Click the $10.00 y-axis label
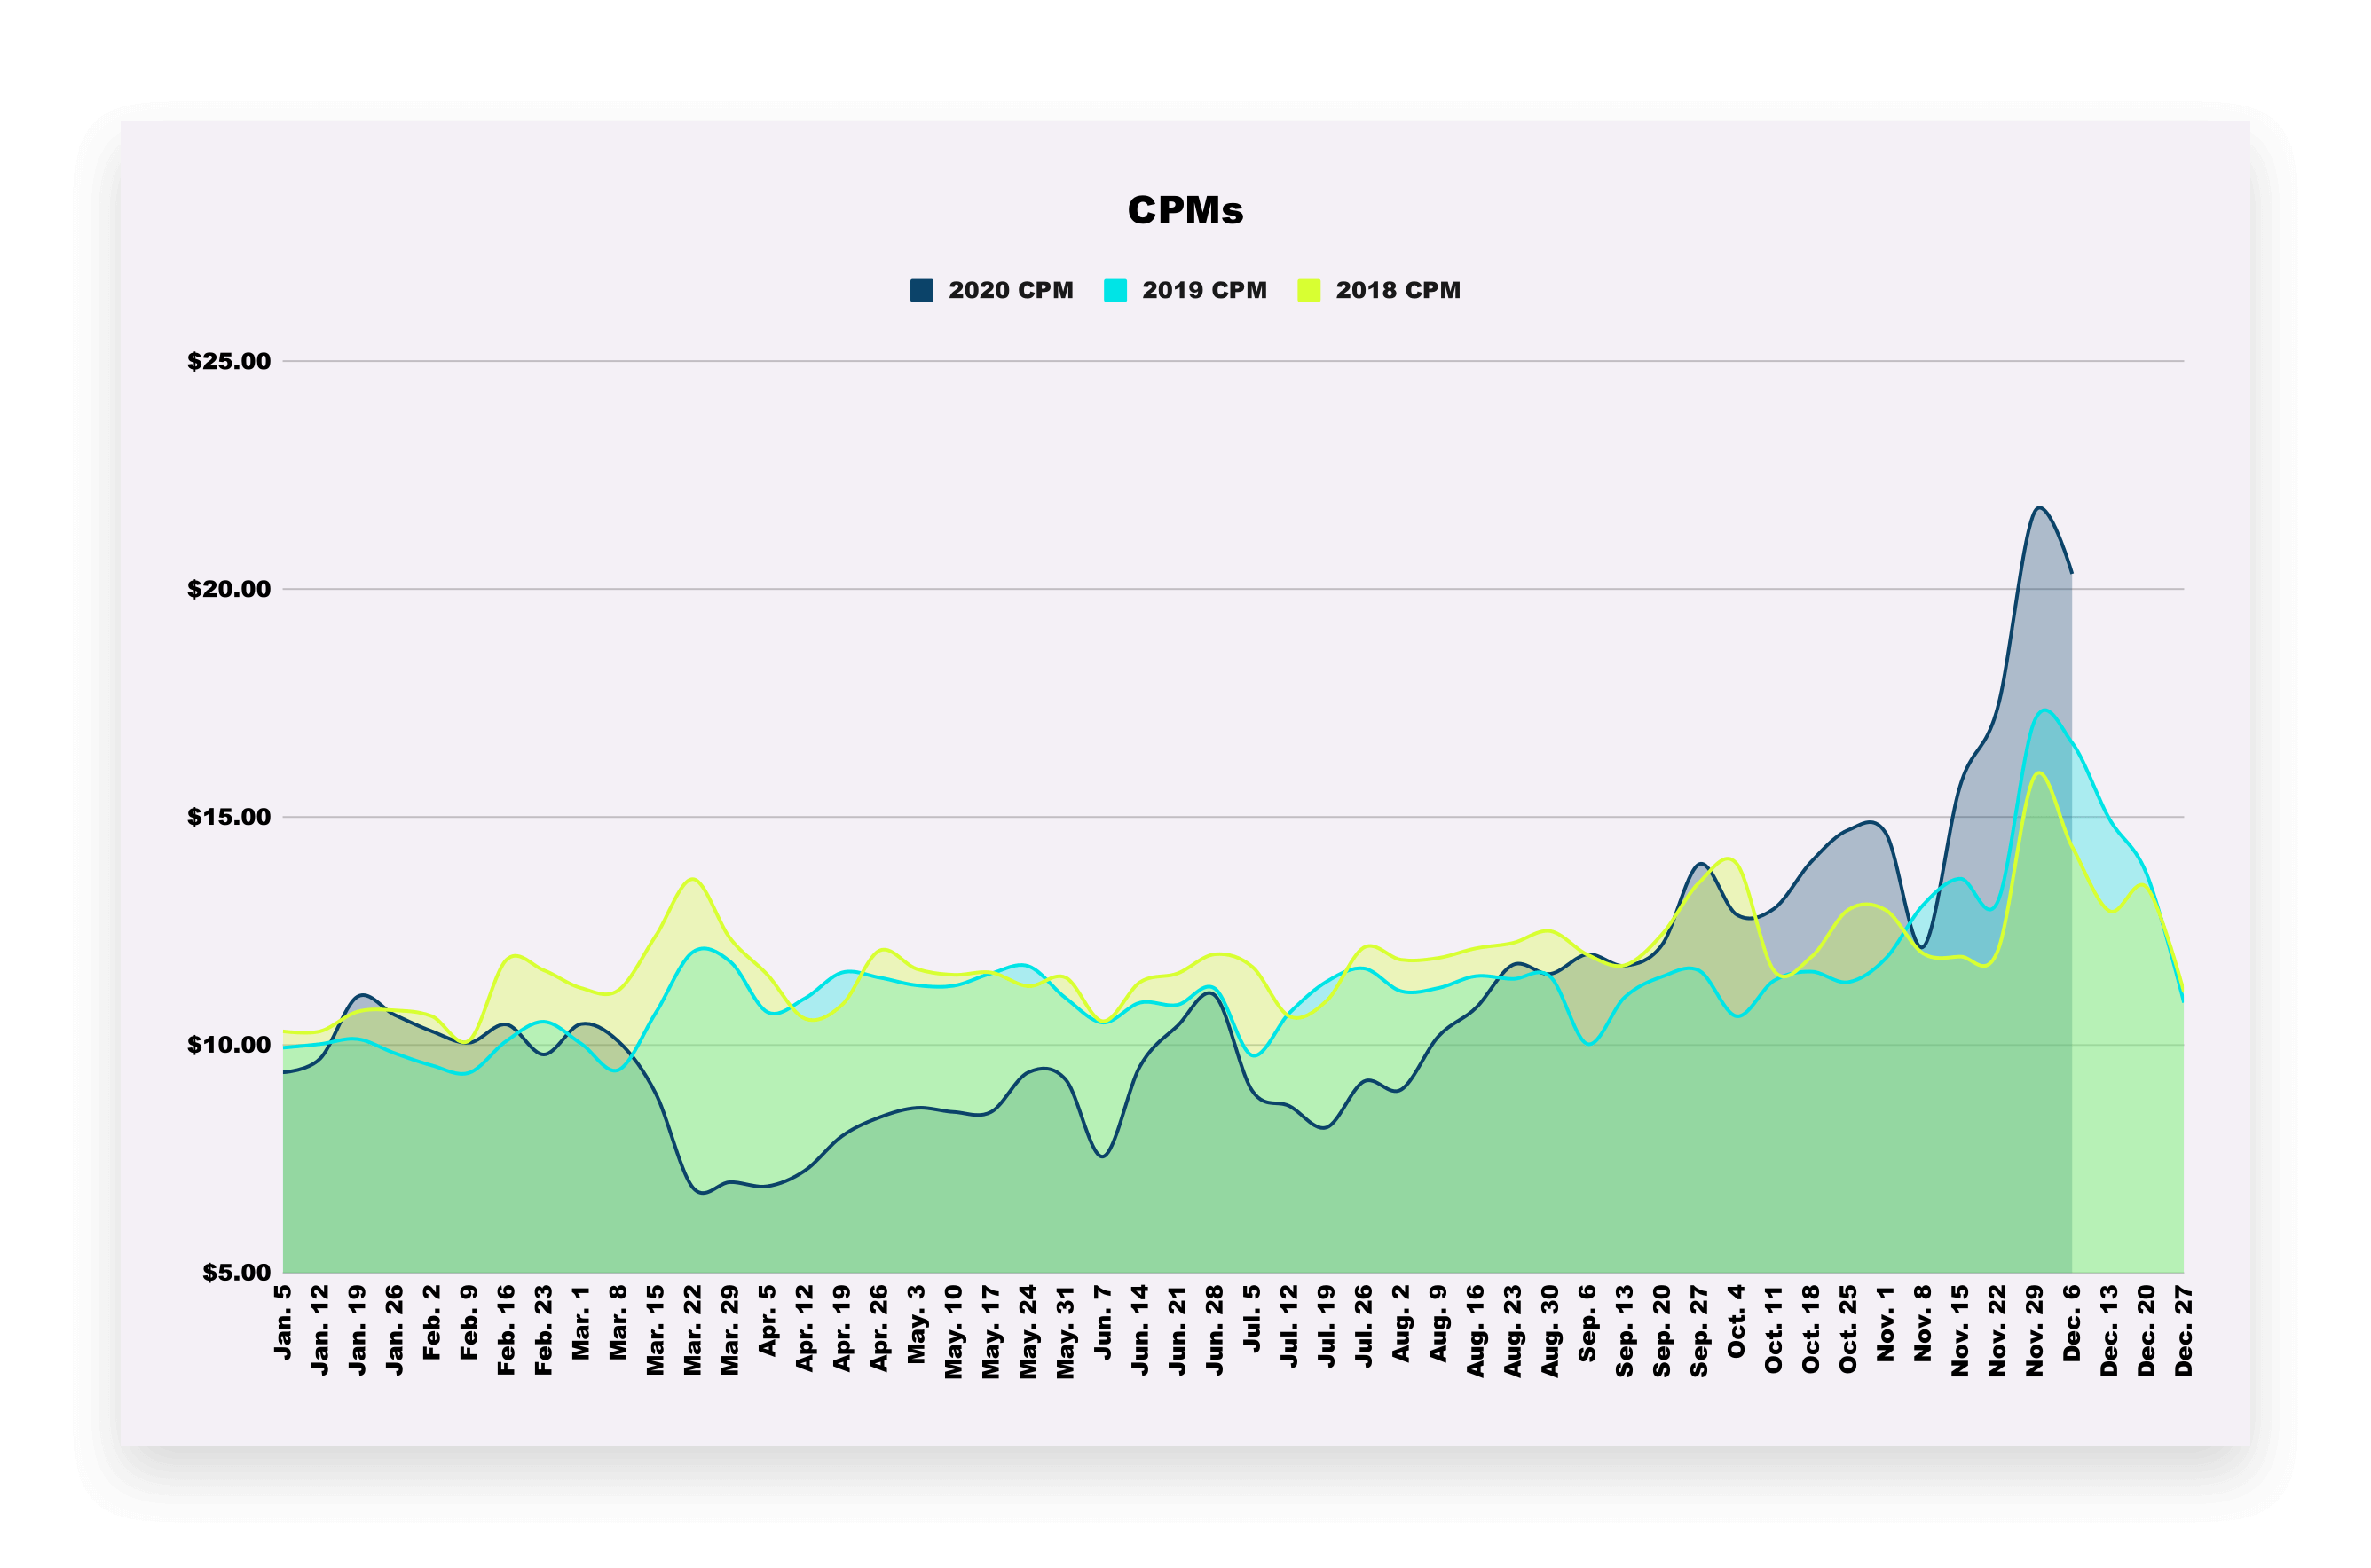The height and width of the screenshot is (1568, 2371). pos(229,1045)
